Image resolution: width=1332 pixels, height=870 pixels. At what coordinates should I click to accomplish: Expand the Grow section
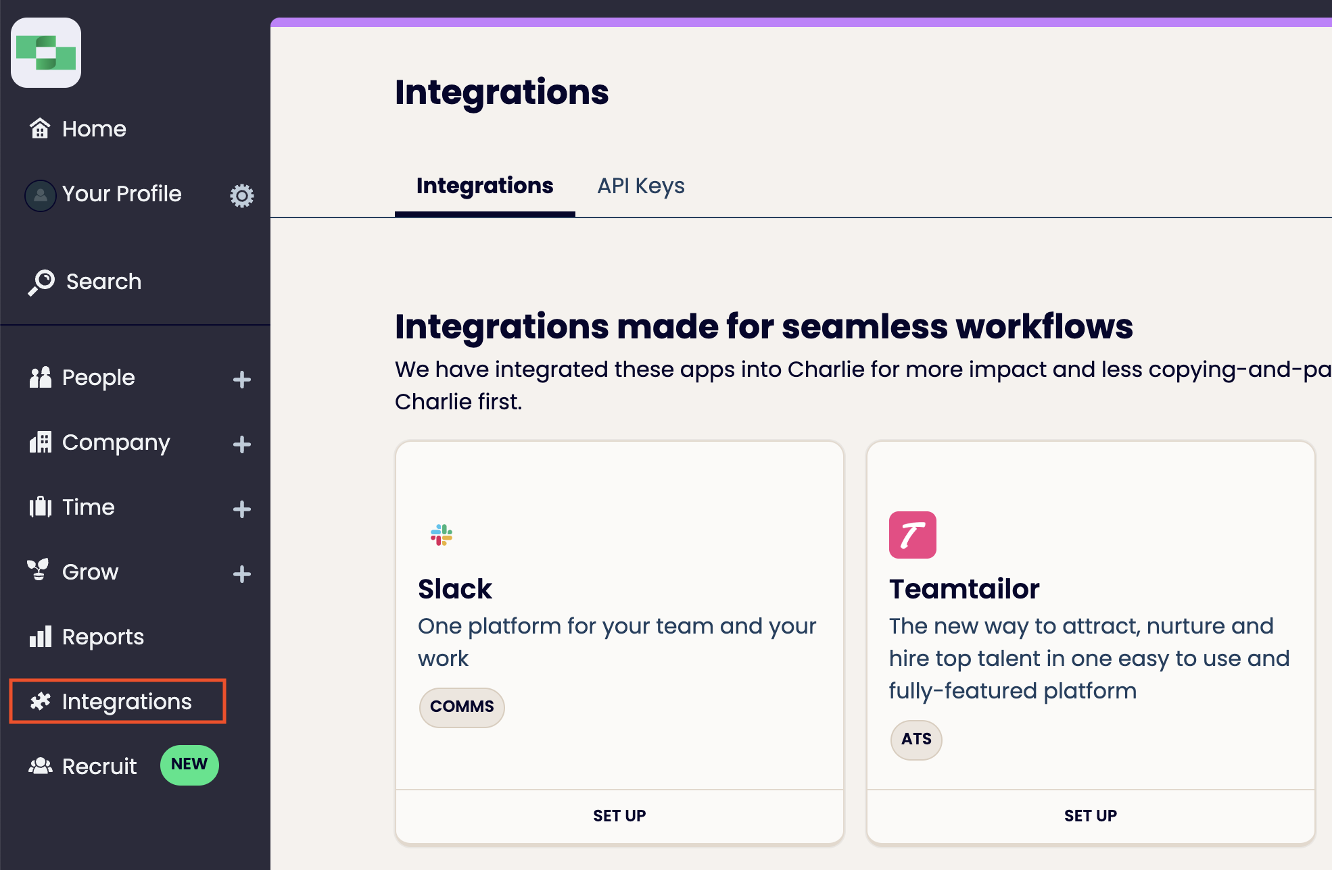click(241, 574)
